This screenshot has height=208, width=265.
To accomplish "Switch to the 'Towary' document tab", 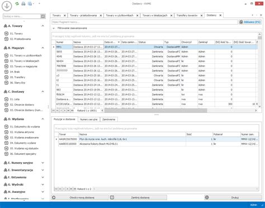I will (x=56, y=16).
